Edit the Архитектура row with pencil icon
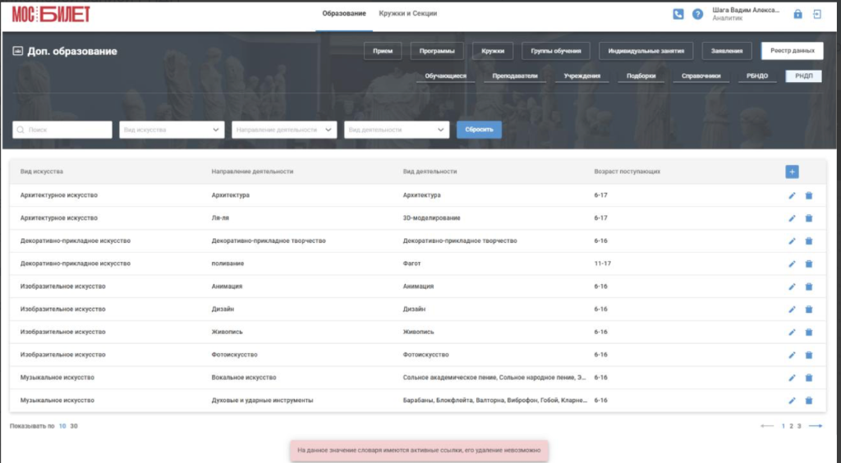 pyautogui.click(x=792, y=195)
